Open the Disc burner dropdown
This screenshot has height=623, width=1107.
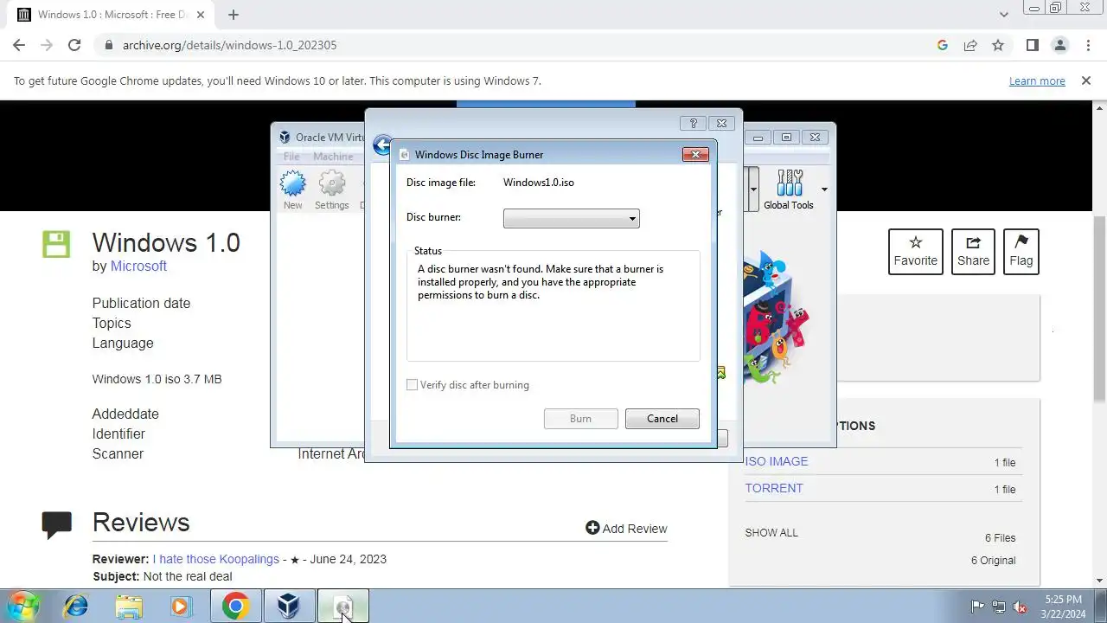[571, 219]
